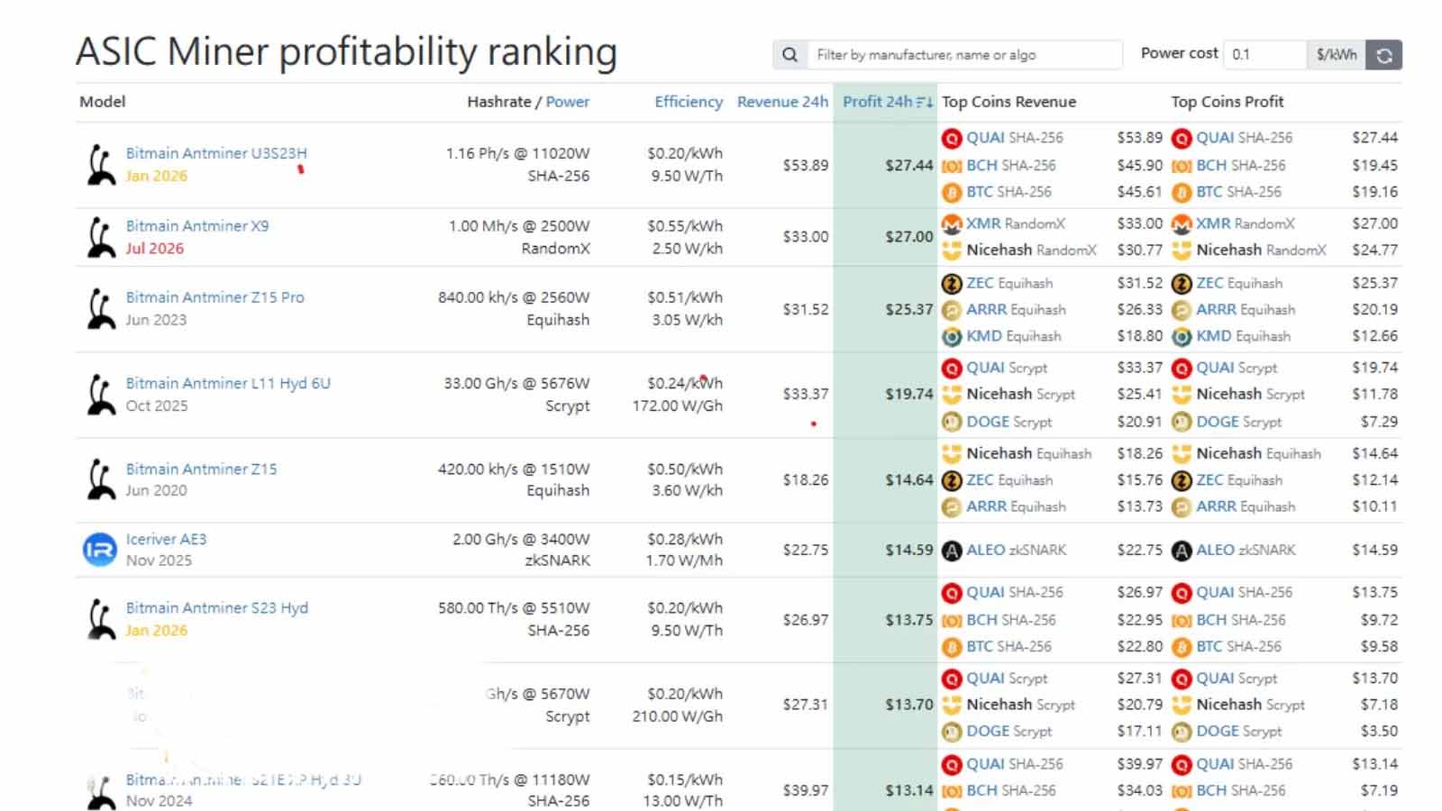
Task: Select the "172.00 W/Gh" efficiency value
Action: coord(678,405)
